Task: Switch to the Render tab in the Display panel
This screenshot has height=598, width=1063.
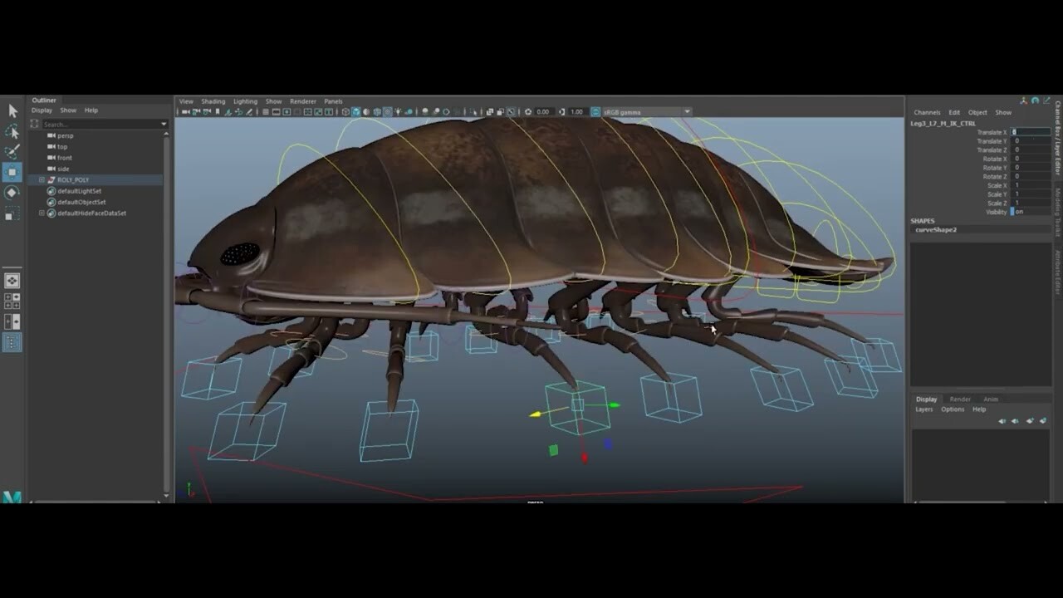Action: coord(959,399)
